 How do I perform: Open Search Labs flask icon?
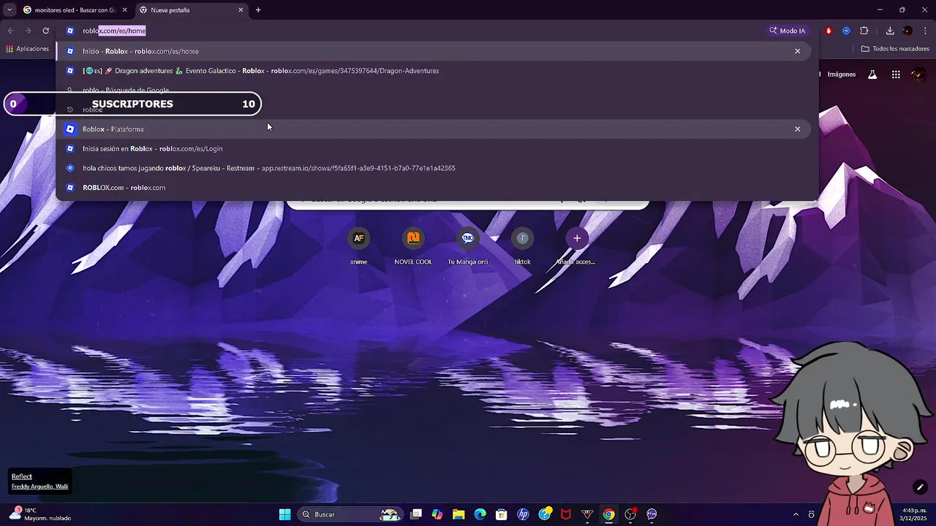872,75
